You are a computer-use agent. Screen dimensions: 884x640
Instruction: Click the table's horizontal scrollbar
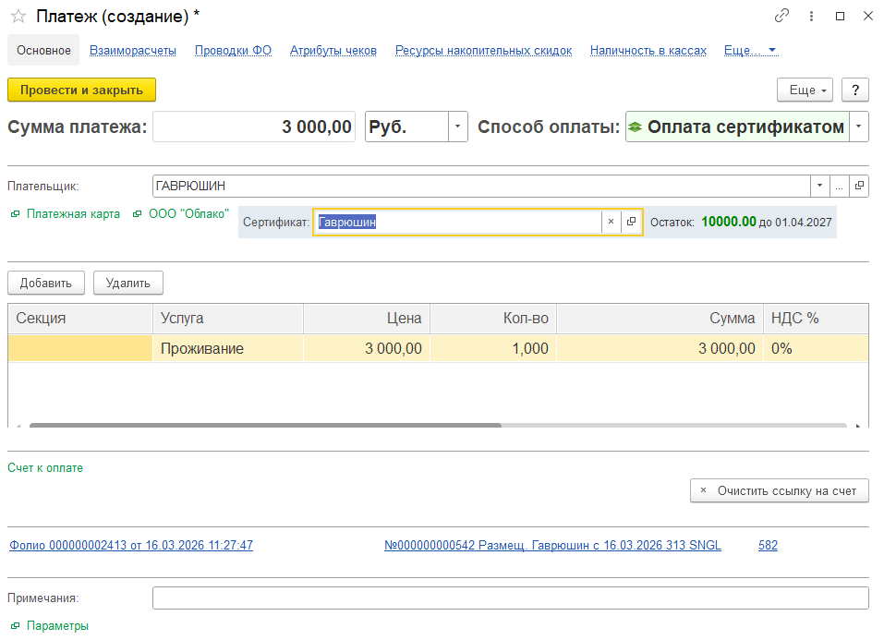[x=265, y=426]
